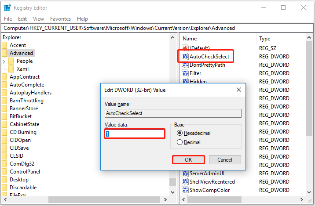Click the AppContract folder icon

point(5,76)
